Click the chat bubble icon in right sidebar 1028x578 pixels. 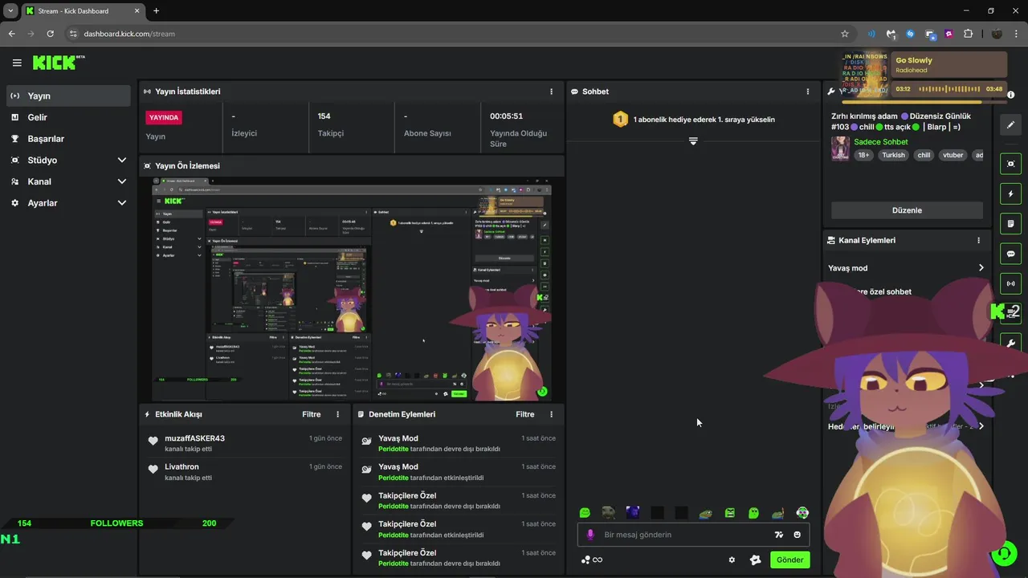point(1010,254)
